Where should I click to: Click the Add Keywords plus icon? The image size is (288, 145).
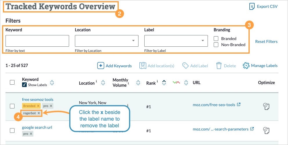(x=100, y=66)
